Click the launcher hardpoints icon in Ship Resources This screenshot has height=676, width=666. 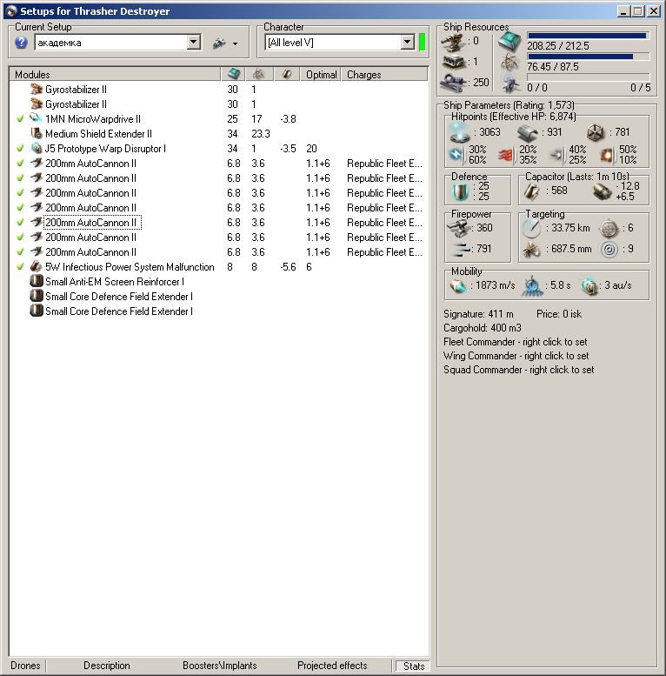453,62
